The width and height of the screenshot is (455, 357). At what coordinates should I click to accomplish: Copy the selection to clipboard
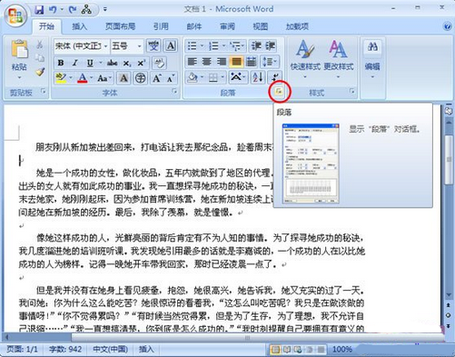(40, 58)
